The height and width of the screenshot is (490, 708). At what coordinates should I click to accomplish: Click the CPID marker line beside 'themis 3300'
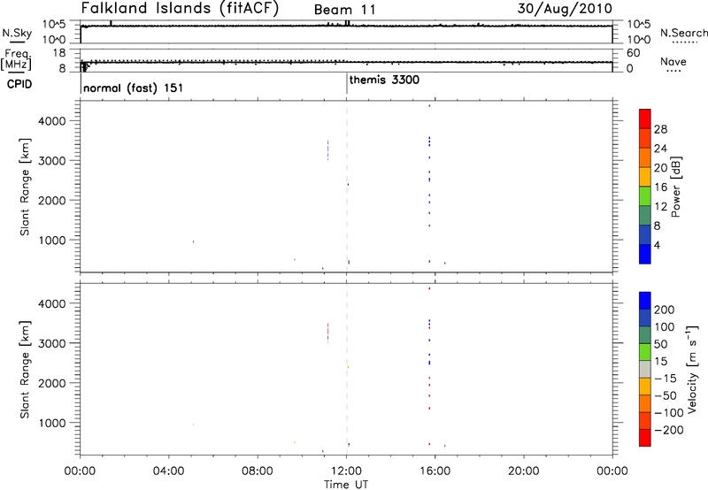[x=347, y=83]
